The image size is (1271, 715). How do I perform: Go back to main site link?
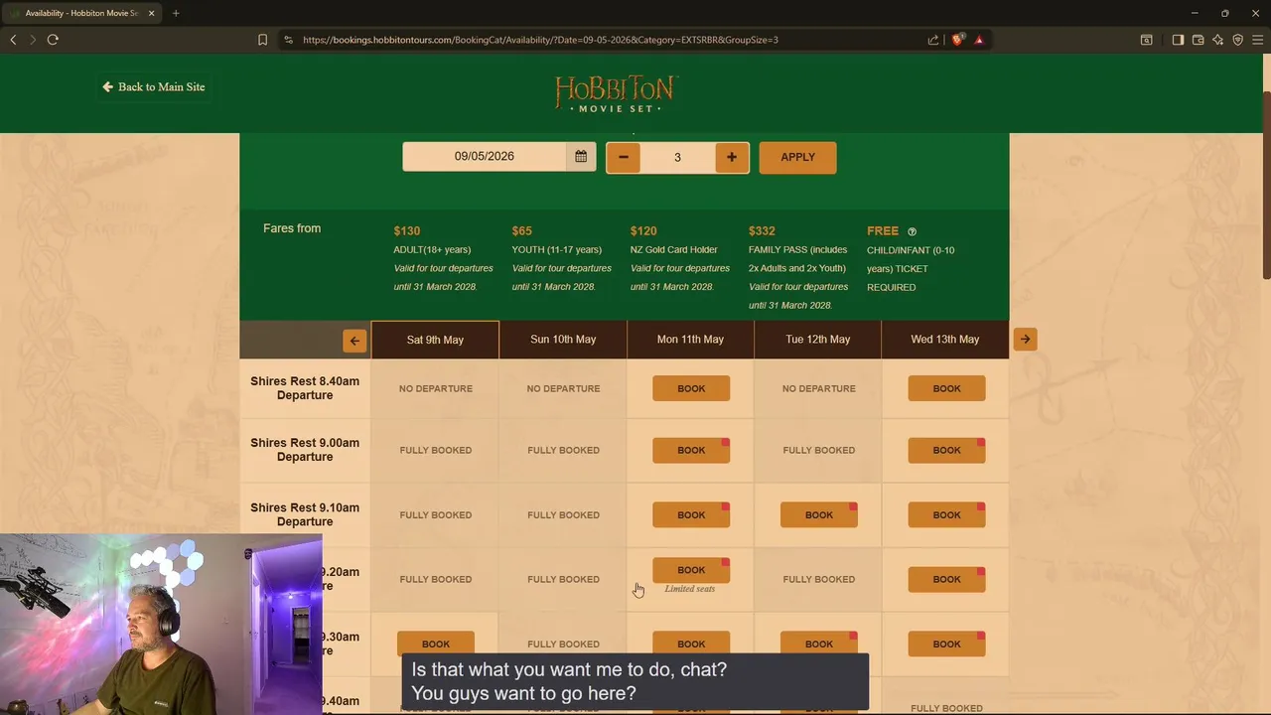click(x=153, y=86)
